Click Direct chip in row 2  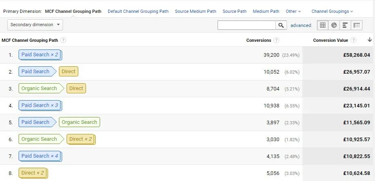coord(69,72)
